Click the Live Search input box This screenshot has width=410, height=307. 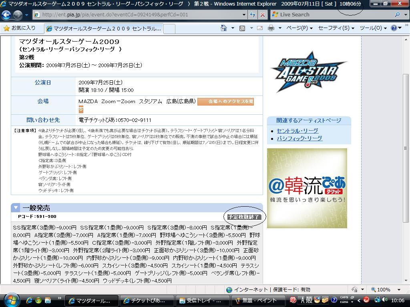click(x=332, y=15)
